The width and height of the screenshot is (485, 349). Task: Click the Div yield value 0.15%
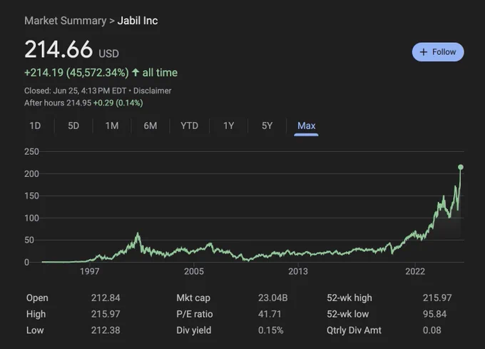pyautogui.click(x=270, y=330)
